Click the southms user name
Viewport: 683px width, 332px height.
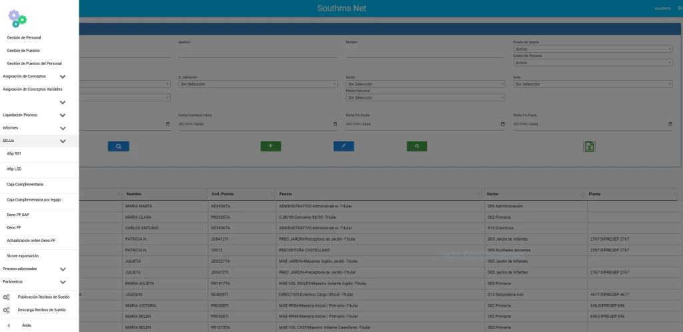pos(662,8)
